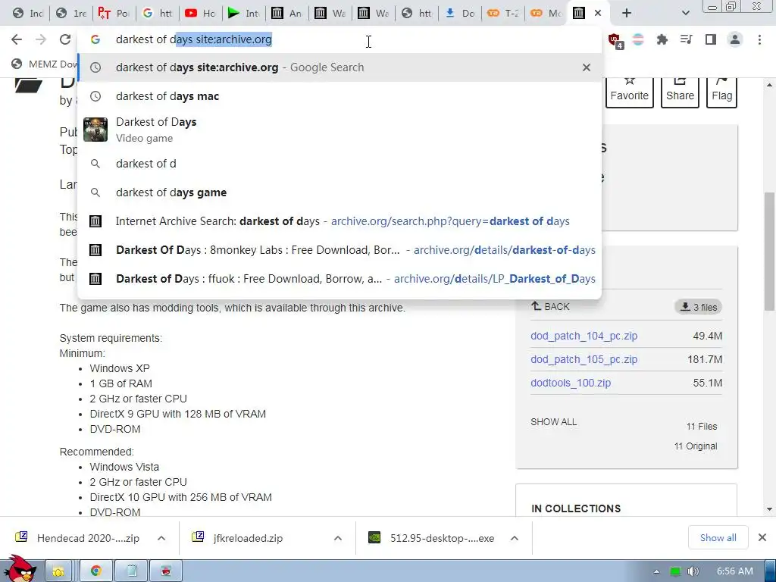Expand options for jfkreloaded.zip download
Screen dimensions: 776x582
coord(338,538)
